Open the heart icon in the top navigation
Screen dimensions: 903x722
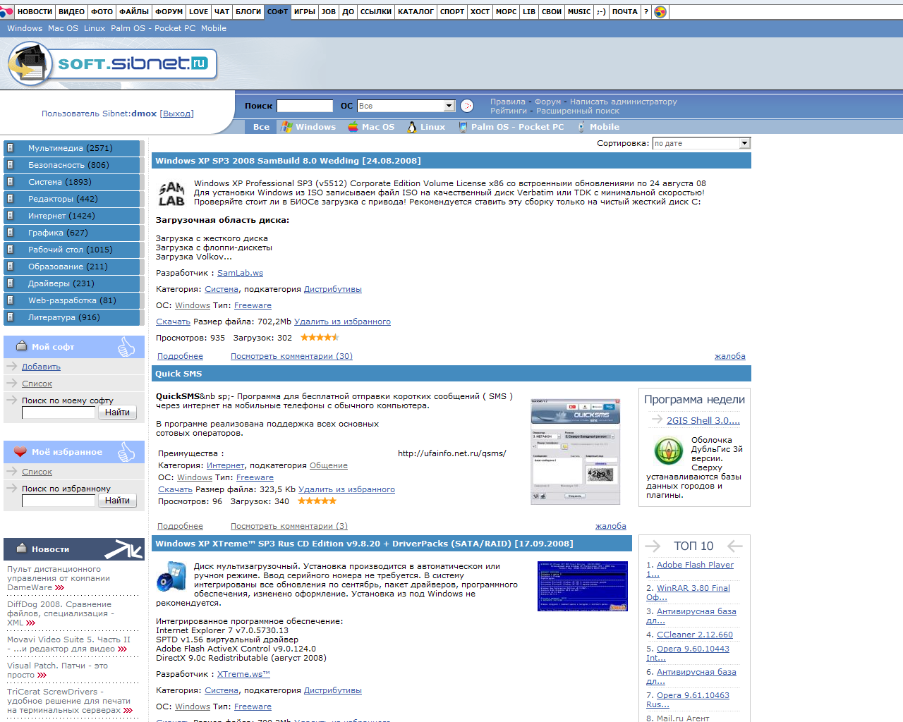pos(6,11)
